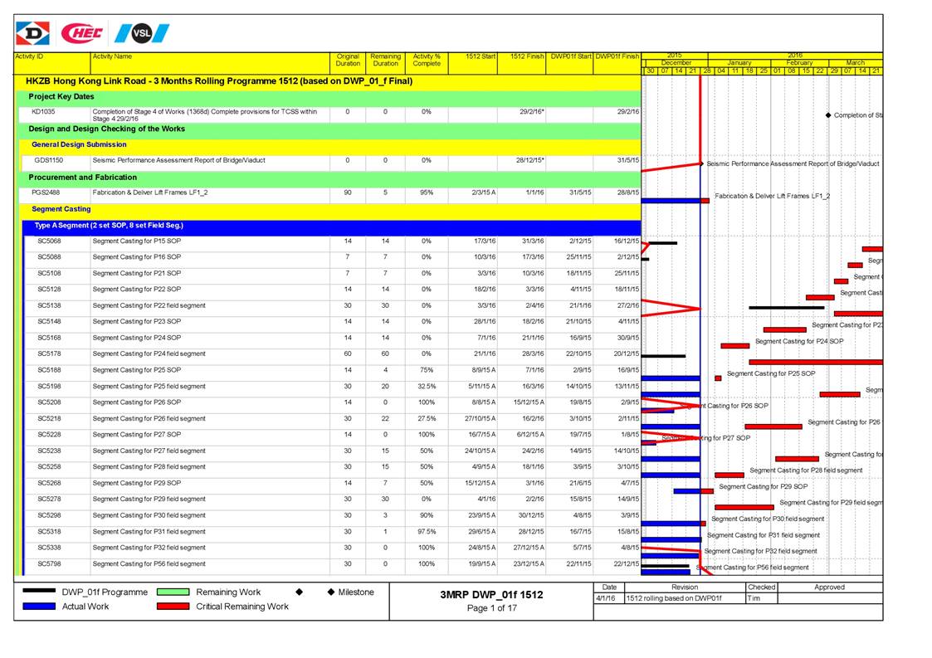
Task: Click February in the timeline header
Action: coord(799,62)
